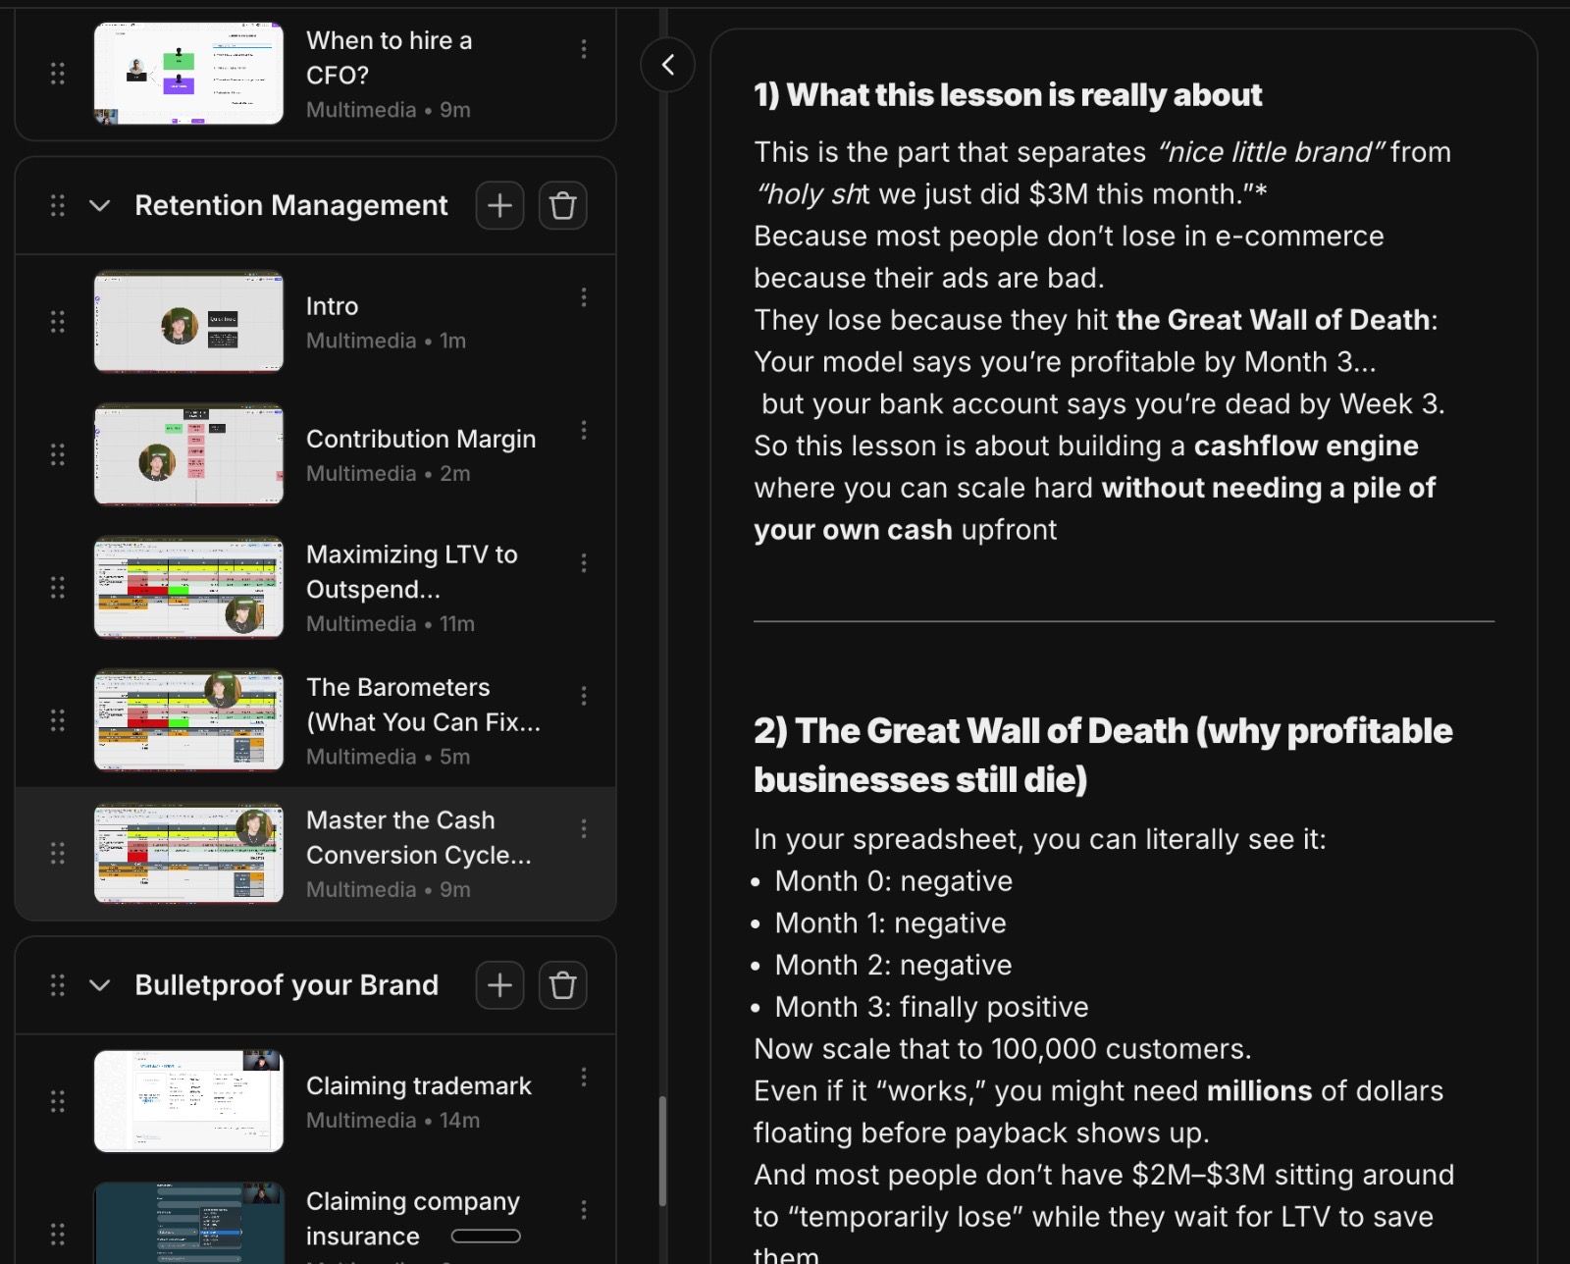The width and height of the screenshot is (1570, 1264).
Task: Click the bold text "cashflow engine"
Action: coord(1306,447)
